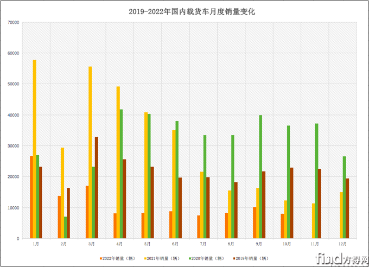Select the orange 2022 bar for 1月

click(31, 197)
